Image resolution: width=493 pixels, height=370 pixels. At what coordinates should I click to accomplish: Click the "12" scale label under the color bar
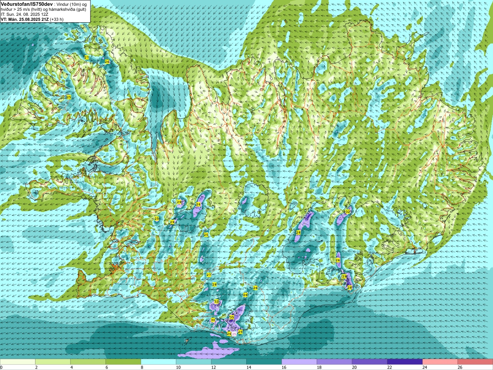click(213, 368)
